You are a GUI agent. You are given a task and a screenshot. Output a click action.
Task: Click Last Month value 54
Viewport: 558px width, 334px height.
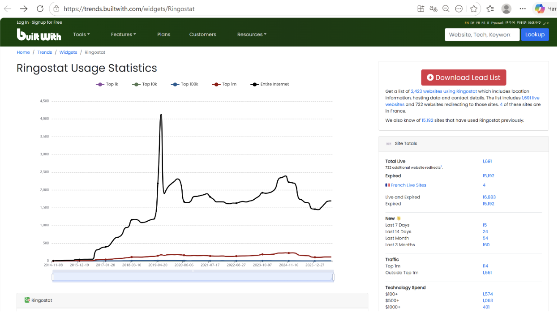[x=485, y=238]
